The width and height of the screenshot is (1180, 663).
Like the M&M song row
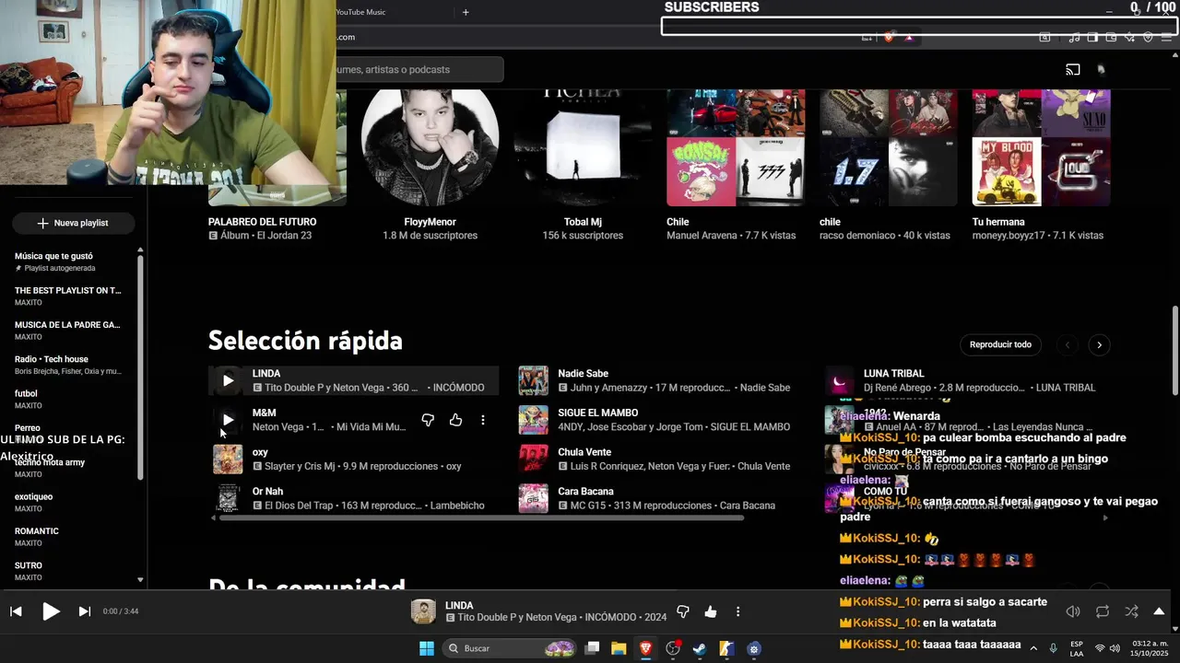pyautogui.click(x=455, y=420)
